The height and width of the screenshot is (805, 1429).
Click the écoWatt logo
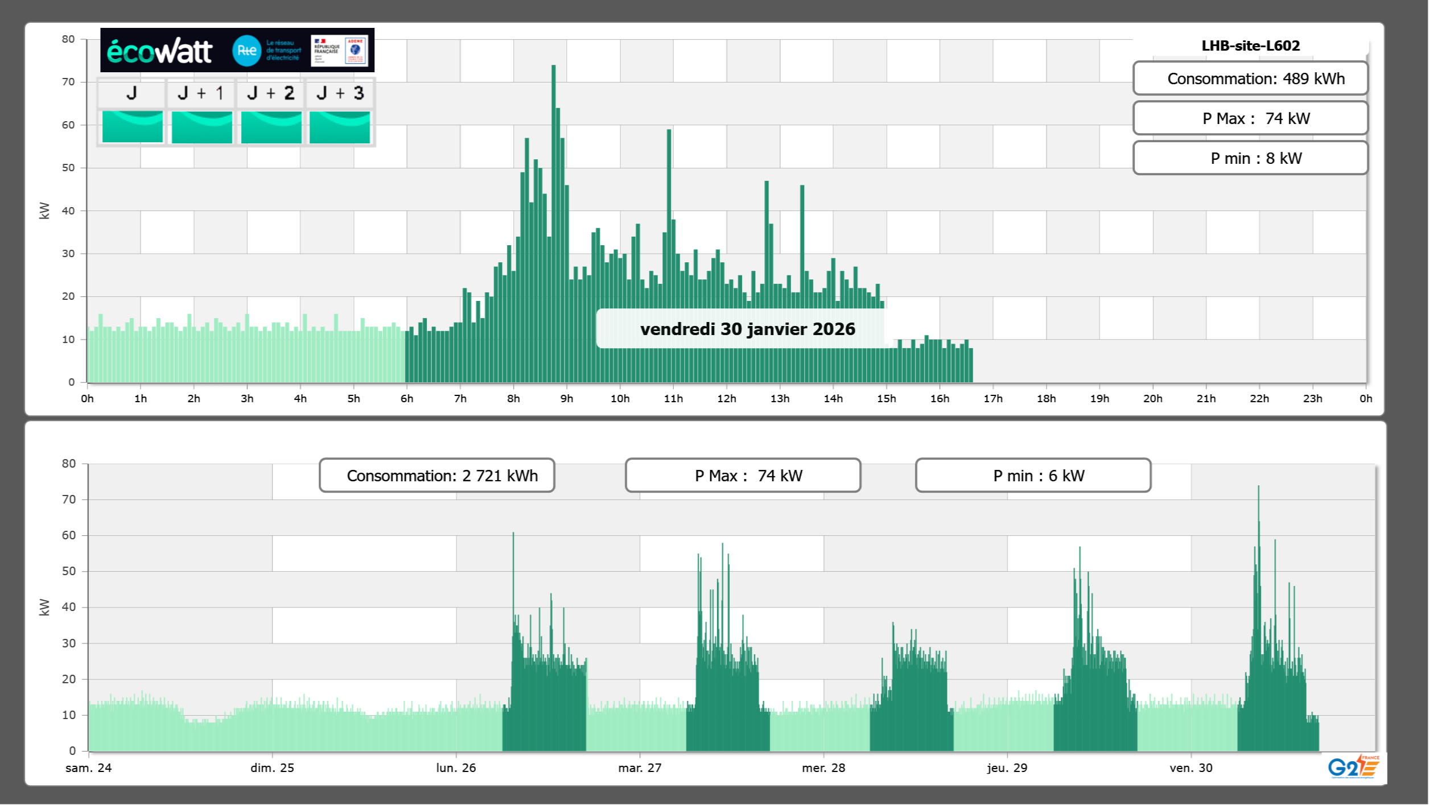pos(160,51)
